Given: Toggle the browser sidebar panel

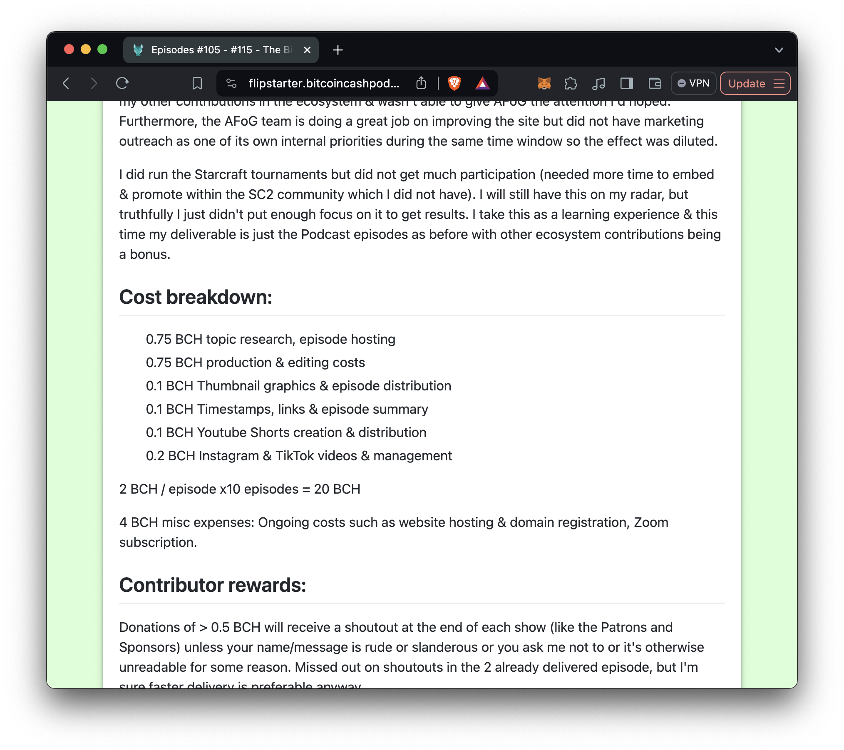Looking at the screenshot, I should [x=626, y=83].
